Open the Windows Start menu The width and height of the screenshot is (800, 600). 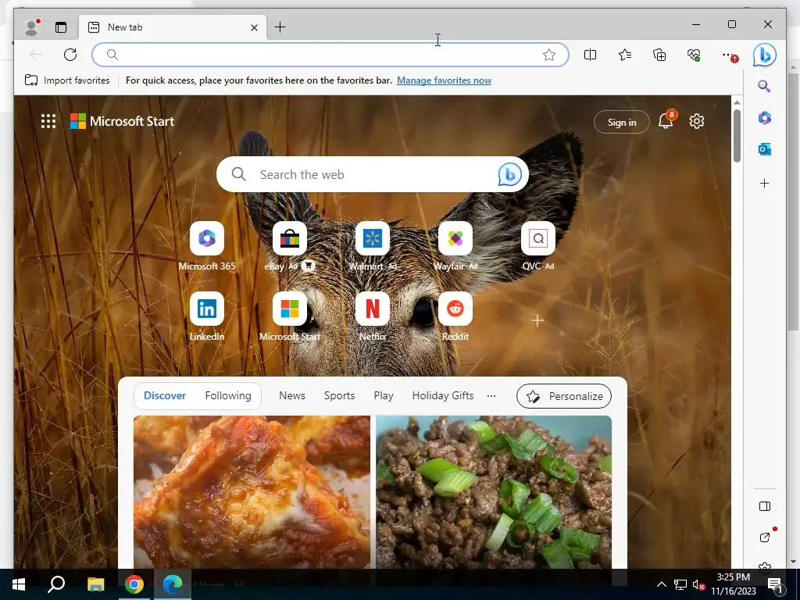(19, 584)
